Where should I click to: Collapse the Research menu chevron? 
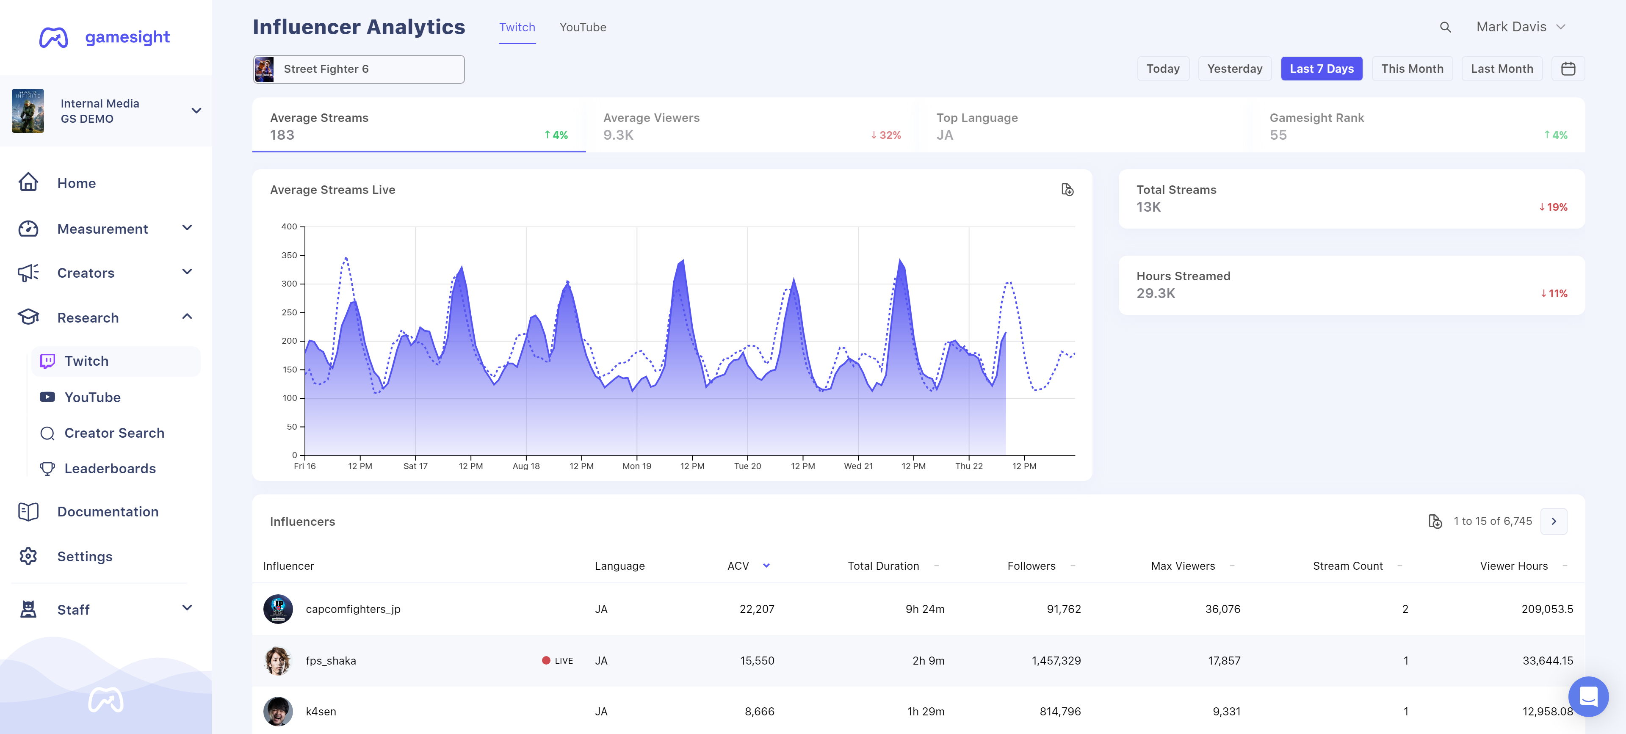187,316
